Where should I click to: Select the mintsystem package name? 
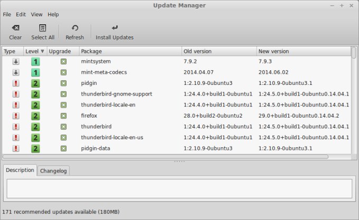[96, 61]
